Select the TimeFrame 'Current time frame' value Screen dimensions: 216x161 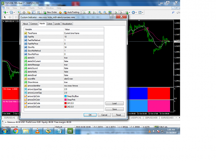[84, 33]
